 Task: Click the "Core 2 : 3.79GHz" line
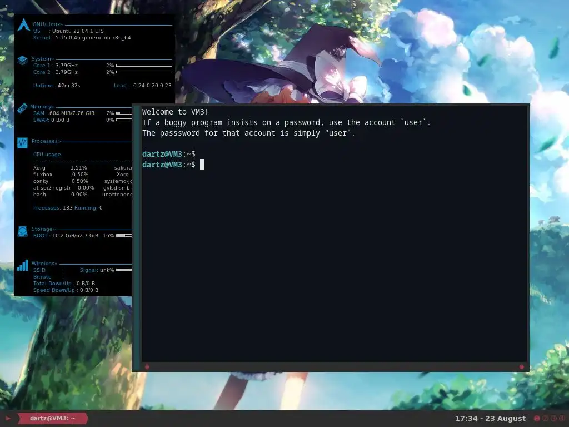[56, 72]
